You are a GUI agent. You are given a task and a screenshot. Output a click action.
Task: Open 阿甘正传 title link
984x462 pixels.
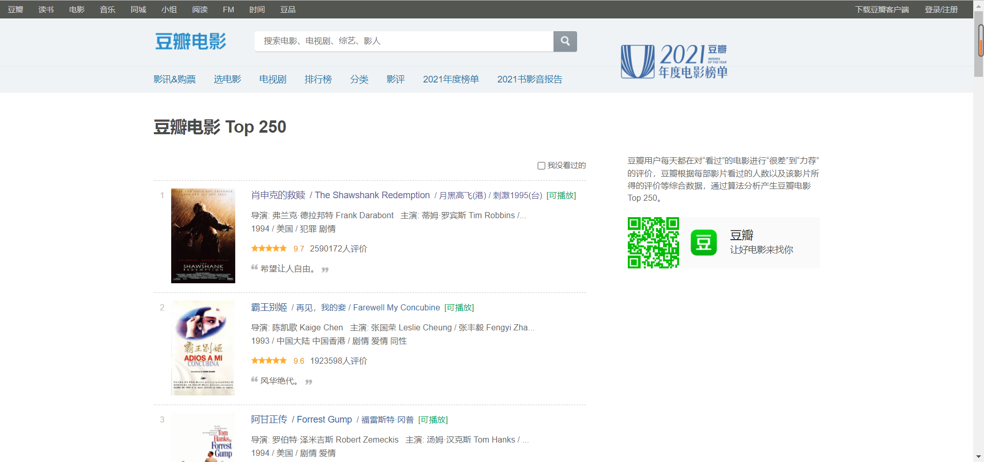269,419
